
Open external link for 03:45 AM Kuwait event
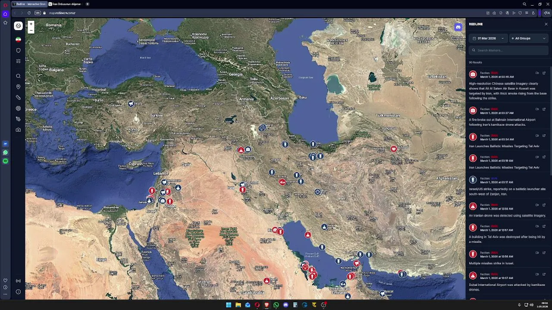pyautogui.click(x=544, y=73)
